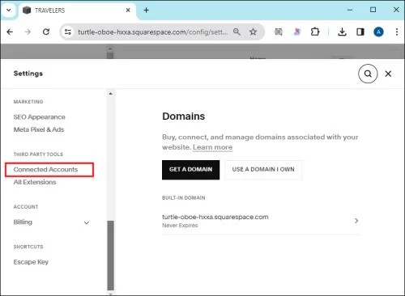Open the zoom magnifier in address bar

point(237,32)
